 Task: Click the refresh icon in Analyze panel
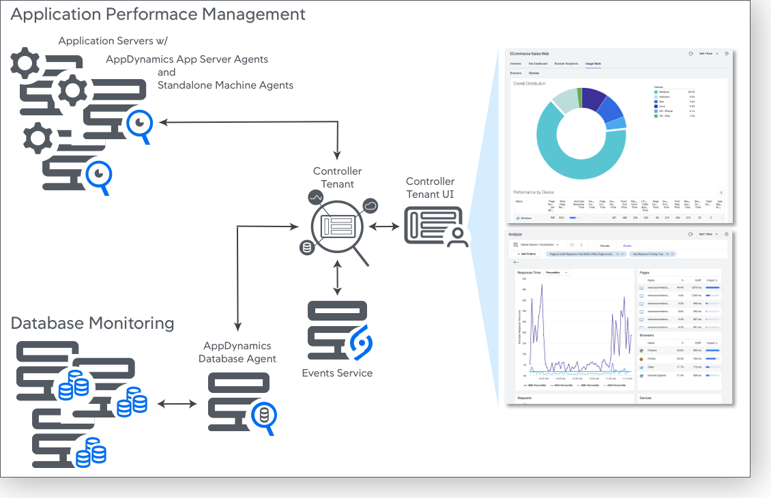(690, 234)
